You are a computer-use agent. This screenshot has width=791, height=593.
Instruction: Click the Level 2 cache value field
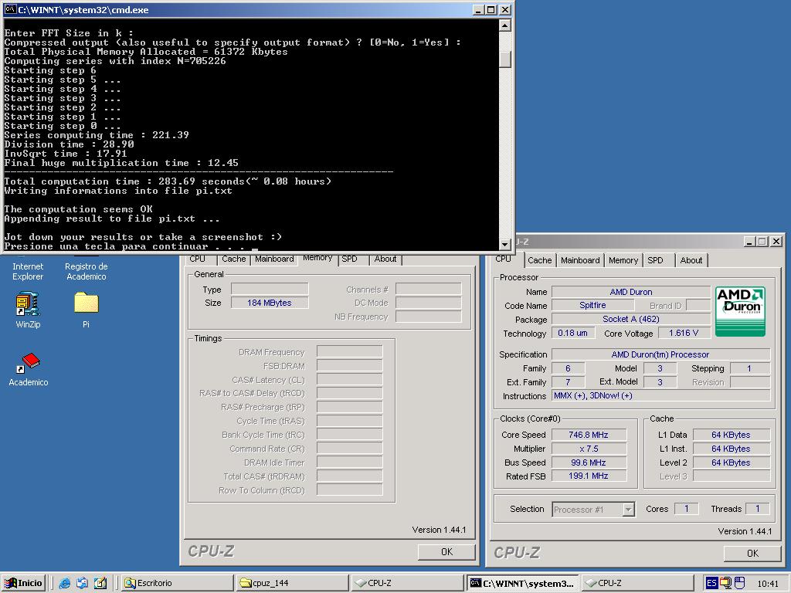732,462
